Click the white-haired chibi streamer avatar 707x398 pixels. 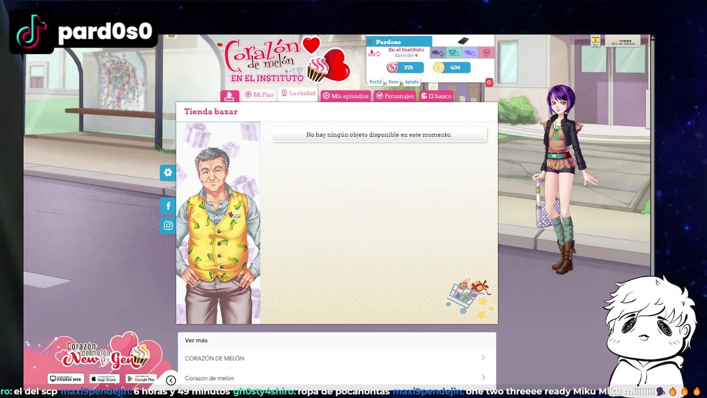(649, 332)
